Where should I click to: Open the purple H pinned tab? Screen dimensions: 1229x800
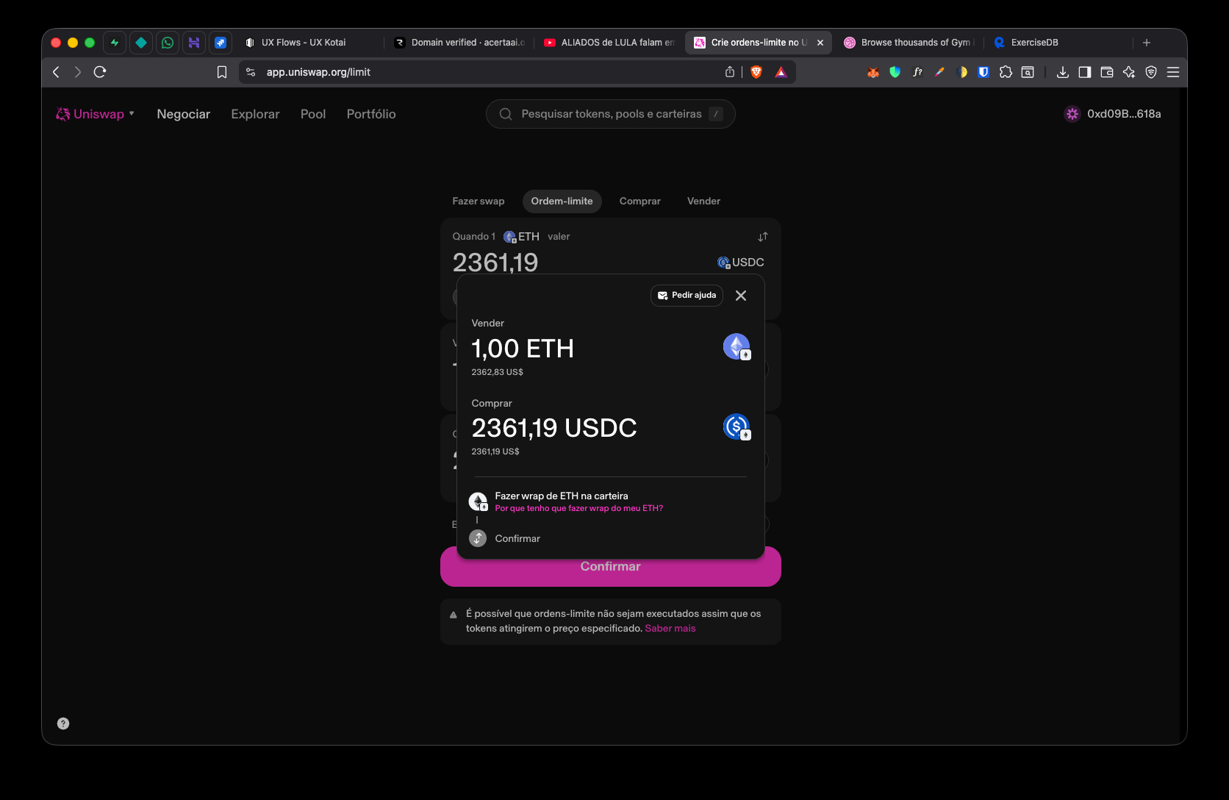click(194, 43)
